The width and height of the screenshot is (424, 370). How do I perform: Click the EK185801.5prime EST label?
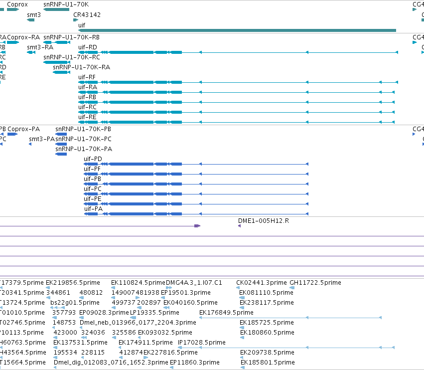coord(268,363)
